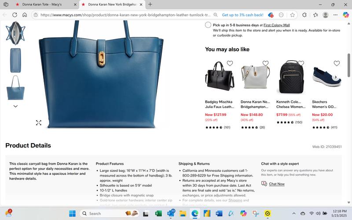352x220 pixels.
Task: View the bag bottom thumbnail
Action: [x=15, y=60]
